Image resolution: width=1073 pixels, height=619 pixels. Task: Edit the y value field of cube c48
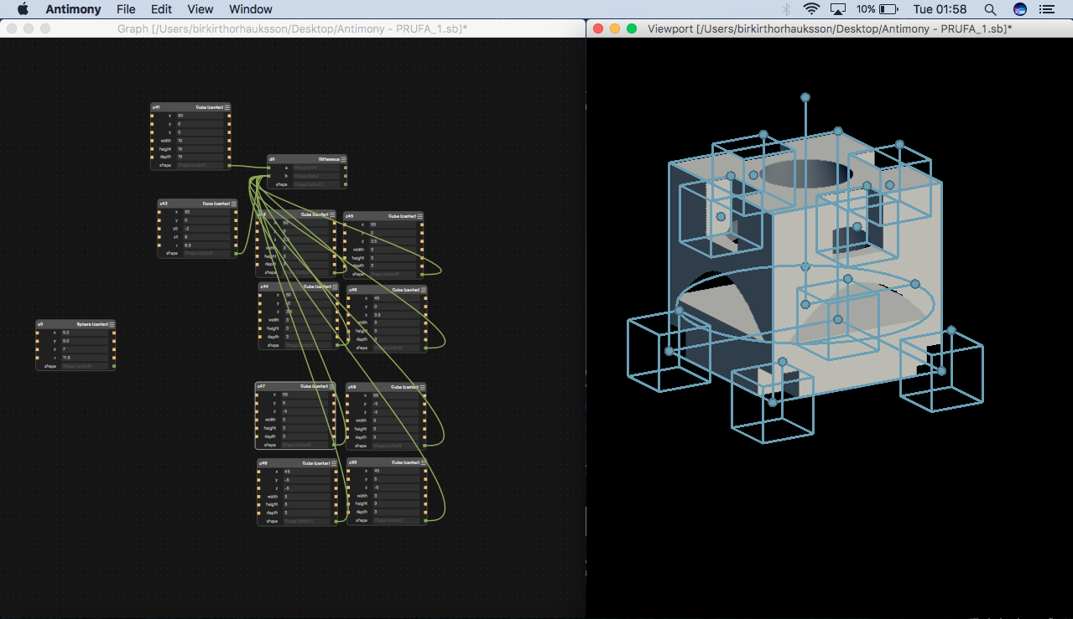(395, 404)
